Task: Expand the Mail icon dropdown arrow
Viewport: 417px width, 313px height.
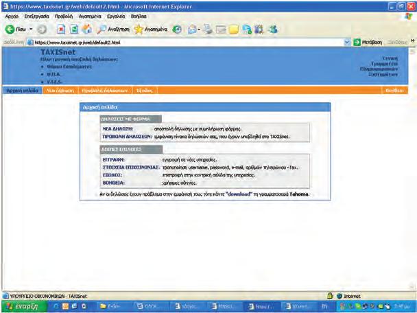Action: pyautogui.click(x=199, y=30)
